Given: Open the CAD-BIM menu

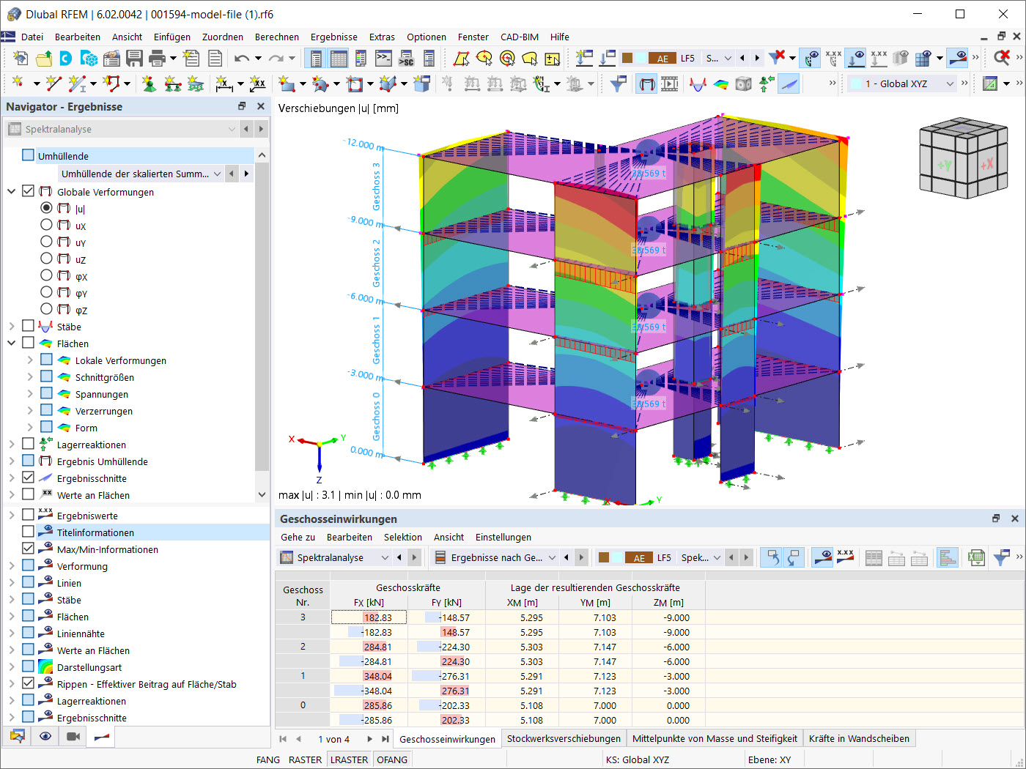Looking at the screenshot, I should (520, 37).
